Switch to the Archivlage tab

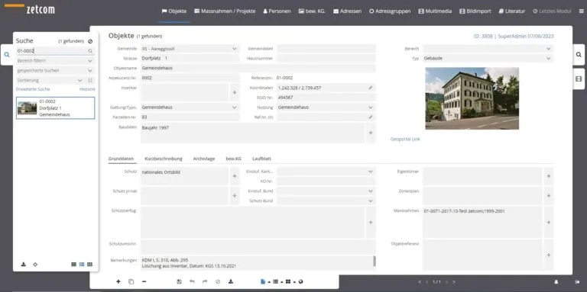click(x=204, y=159)
